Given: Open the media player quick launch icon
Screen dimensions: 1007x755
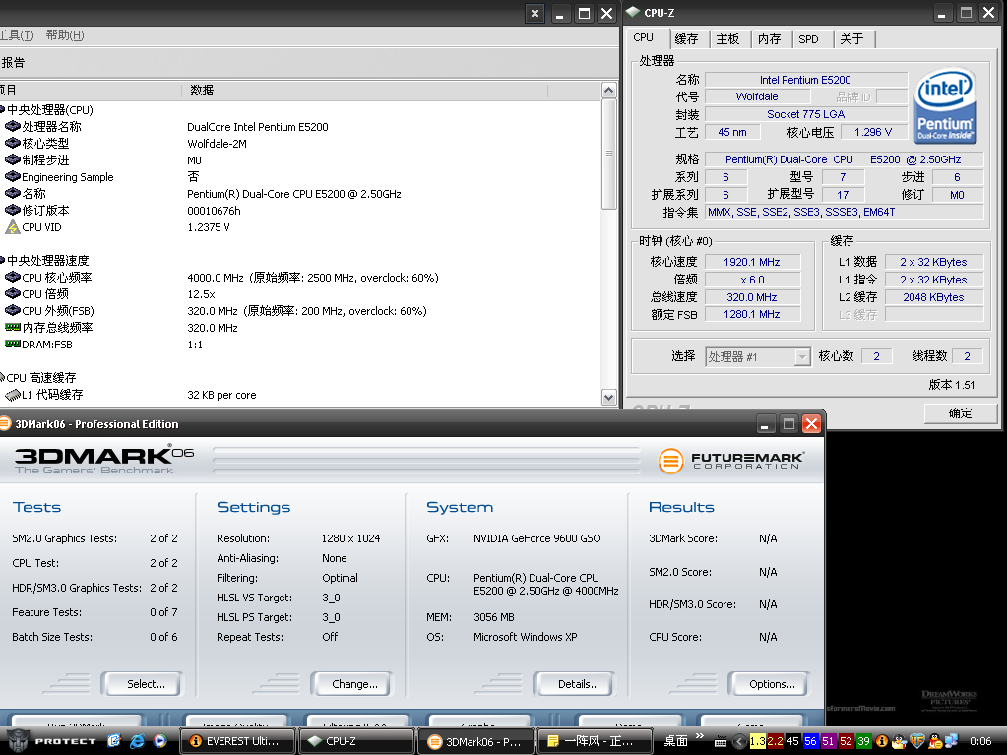Looking at the screenshot, I should 159,741.
